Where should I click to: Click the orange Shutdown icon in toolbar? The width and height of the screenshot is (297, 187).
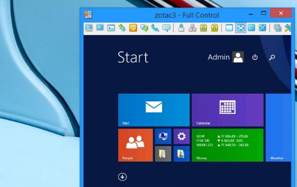click(133, 28)
